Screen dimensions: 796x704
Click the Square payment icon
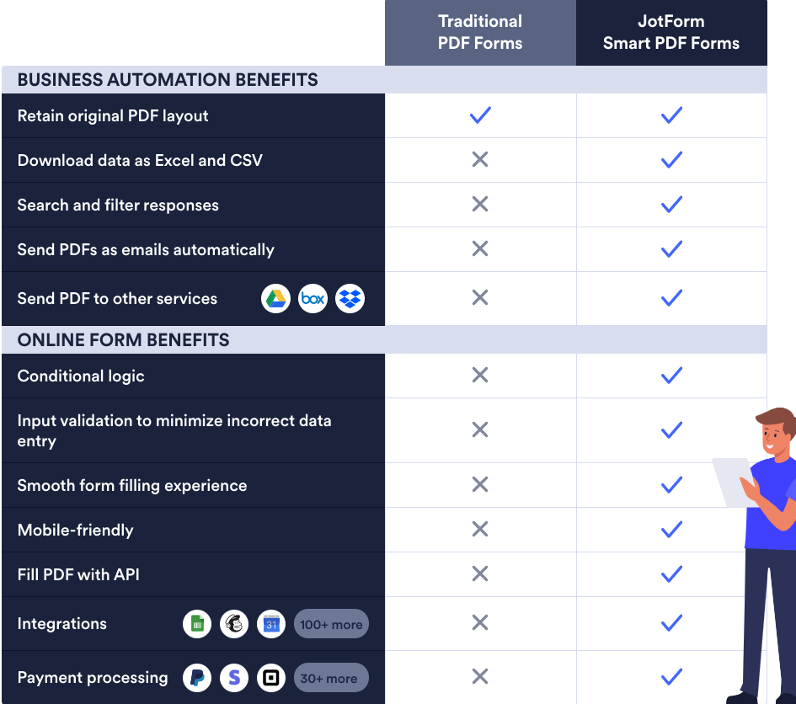coord(271,678)
